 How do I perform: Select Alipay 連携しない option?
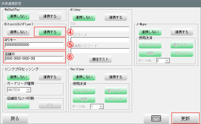pyautogui.click(x=84, y=17)
